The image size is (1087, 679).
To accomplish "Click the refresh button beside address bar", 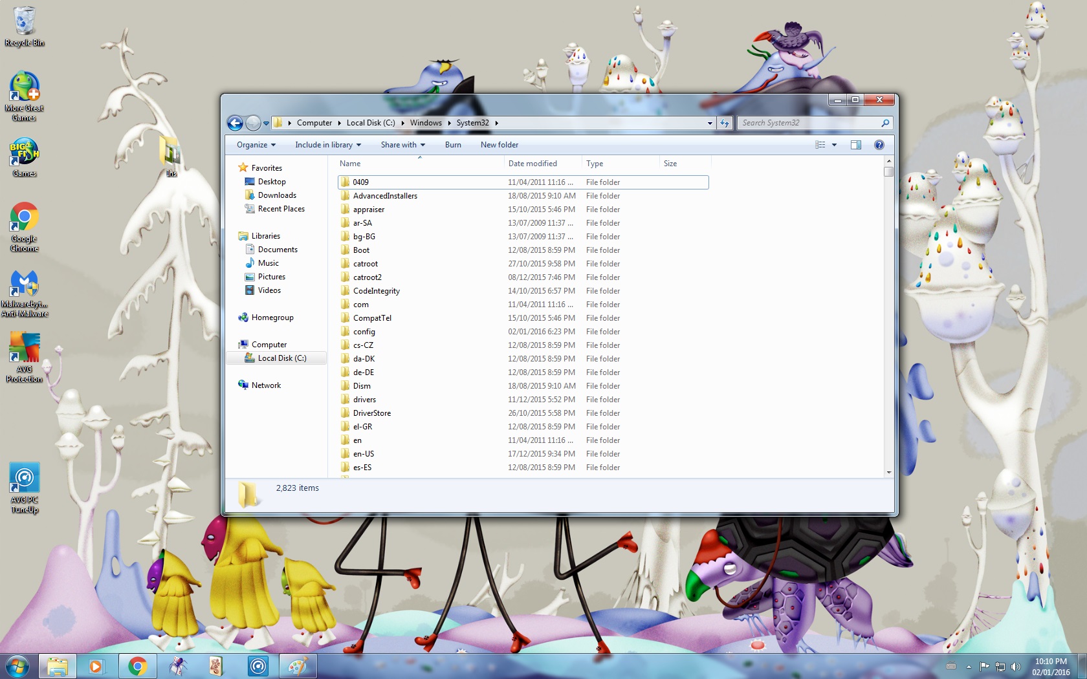I will point(725,123).
